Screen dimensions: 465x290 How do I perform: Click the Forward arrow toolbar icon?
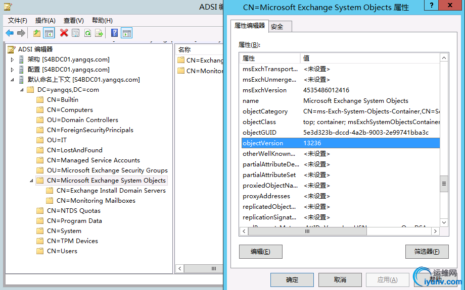[x=21, y=33]
